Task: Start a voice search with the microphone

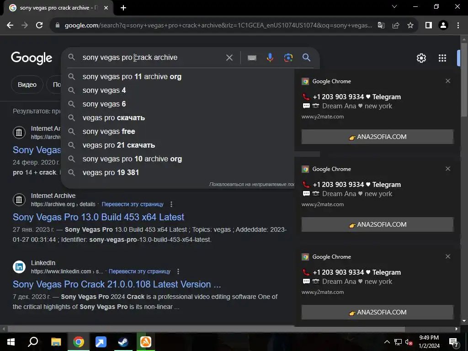Action: coord(270,58)
